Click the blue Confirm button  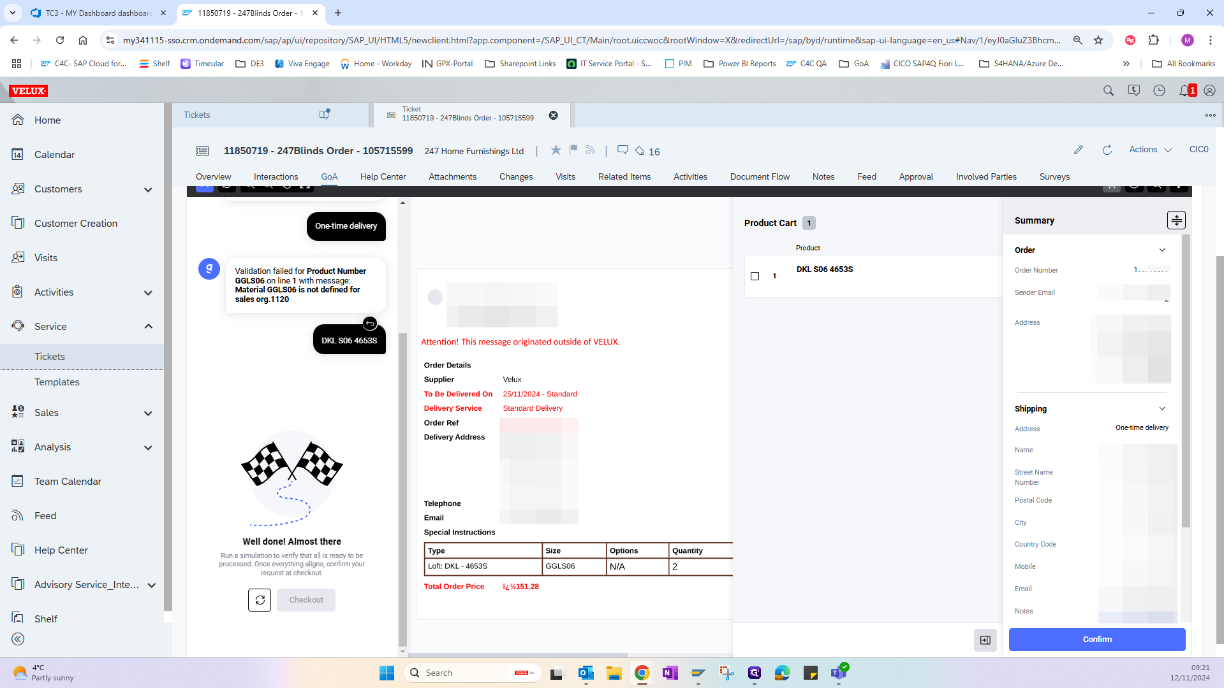click(x=1097, y=640)
